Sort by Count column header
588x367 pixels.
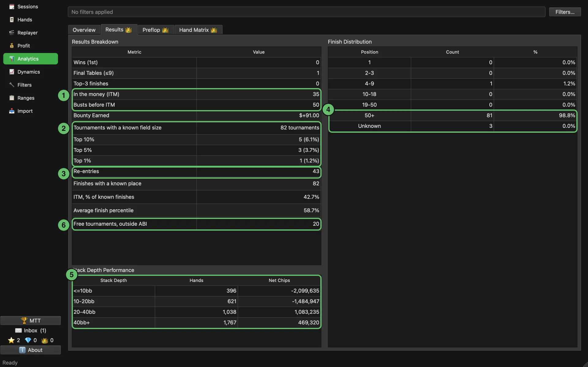tap(452, 52)
